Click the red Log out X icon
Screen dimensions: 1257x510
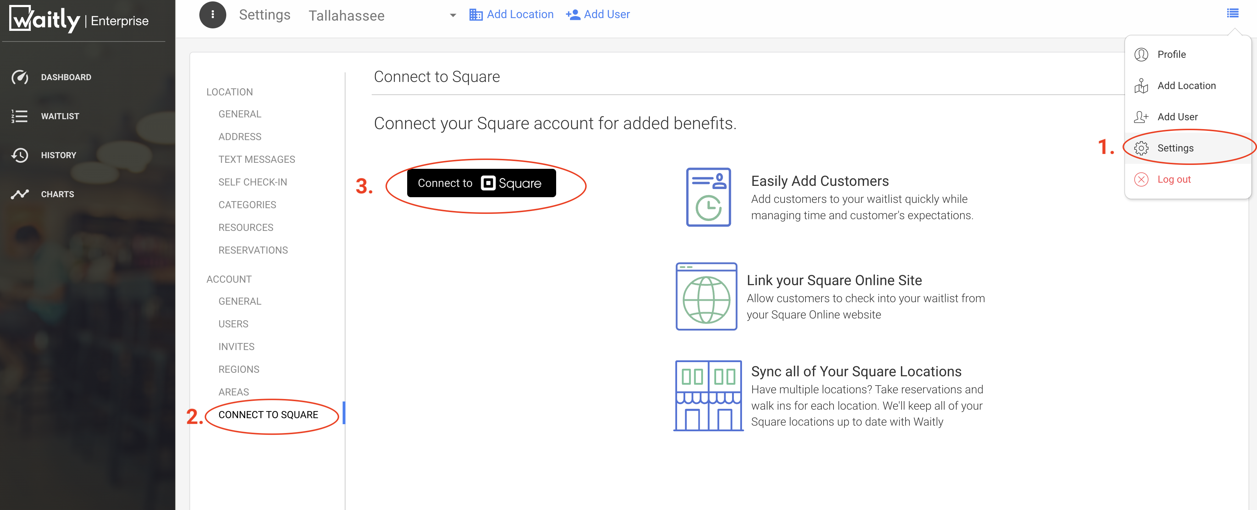(1141, 179)
